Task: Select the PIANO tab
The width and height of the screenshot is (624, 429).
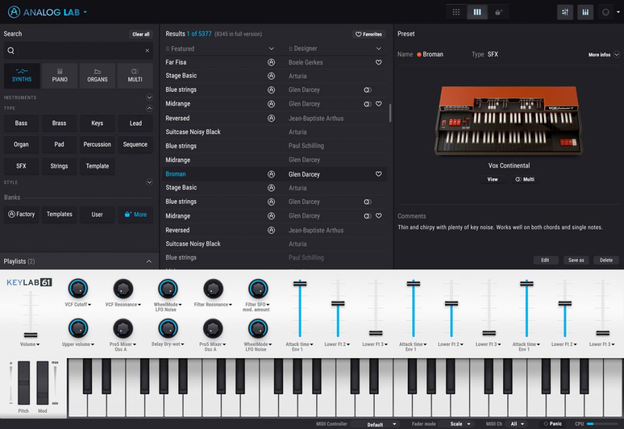Action: coord(59,75)
